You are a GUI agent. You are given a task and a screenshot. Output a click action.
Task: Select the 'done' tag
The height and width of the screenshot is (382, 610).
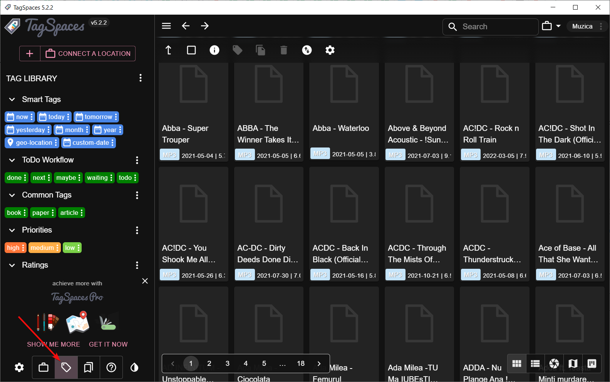click(17, 178)
